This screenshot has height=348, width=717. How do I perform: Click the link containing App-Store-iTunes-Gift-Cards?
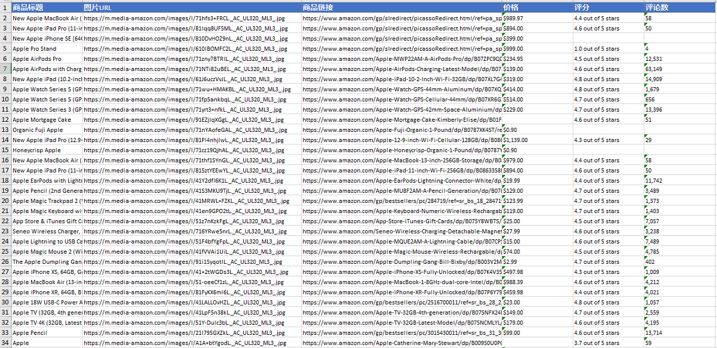click(402, 221)
